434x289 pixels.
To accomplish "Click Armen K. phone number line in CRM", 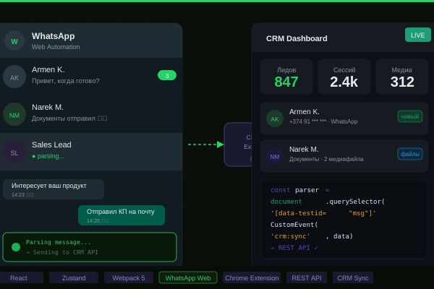I will coord(323,121).
